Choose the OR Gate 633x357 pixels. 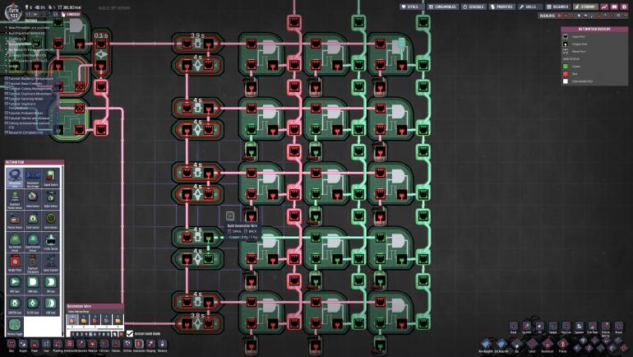pos(50,285)
